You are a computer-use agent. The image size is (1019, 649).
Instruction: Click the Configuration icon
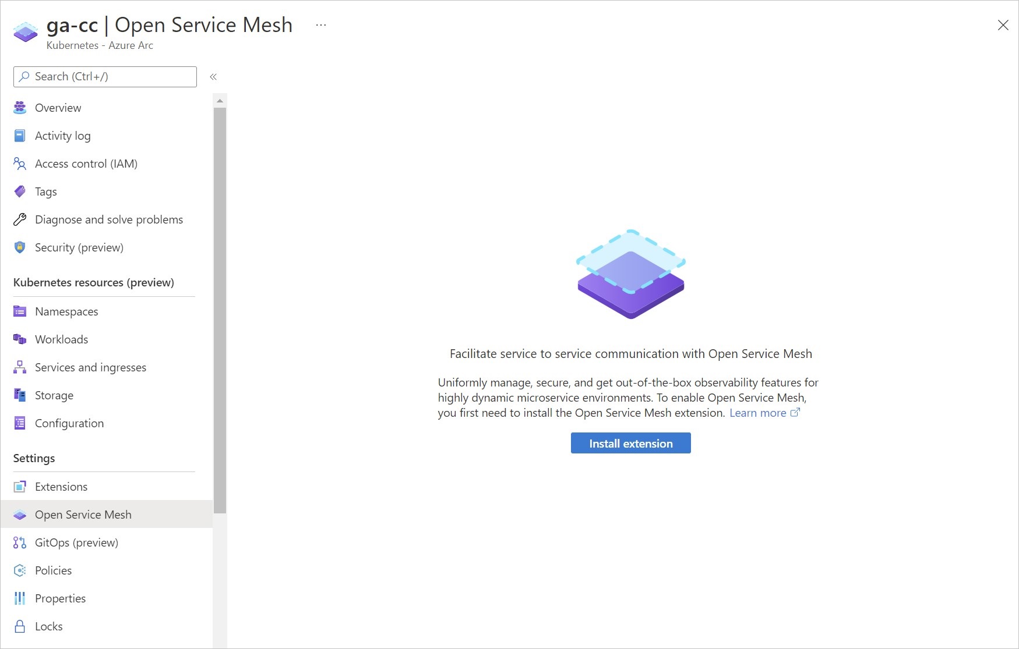tap(20, 423)
